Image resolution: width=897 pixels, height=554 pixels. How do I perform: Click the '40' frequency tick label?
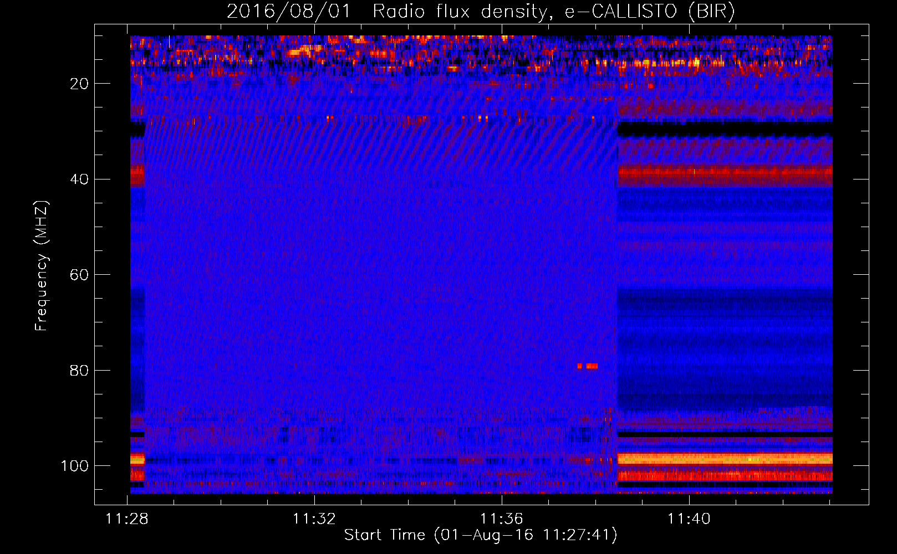coord(79,179)
